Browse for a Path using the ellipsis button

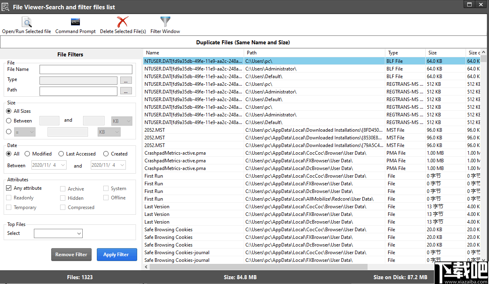(125, 91)
